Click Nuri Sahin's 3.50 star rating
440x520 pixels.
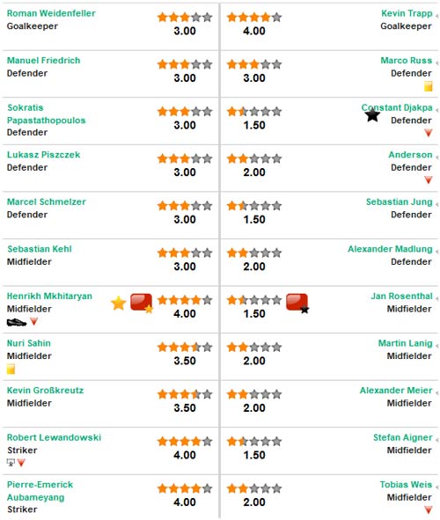tap(185, 348)
